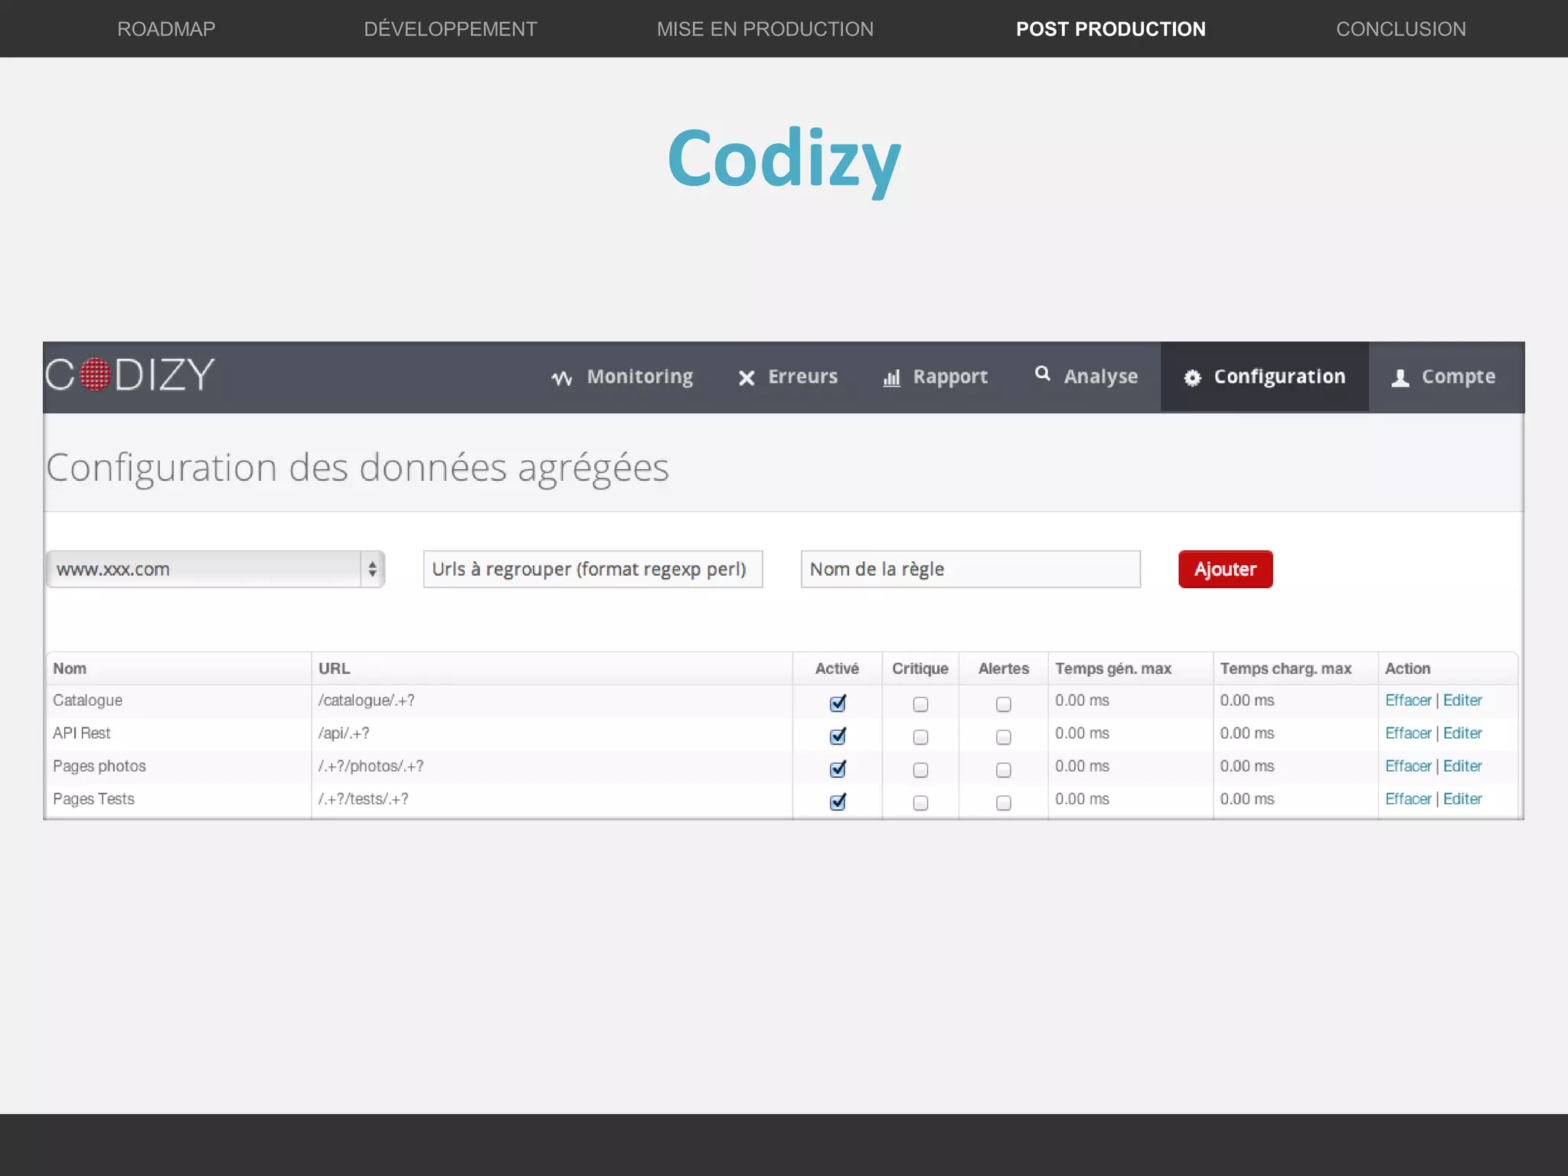Image resolution: width=1568 pixels, height=1176 pixels.
Task: Go to POST PRODUCTION section
Action: tap(1111, 29)
